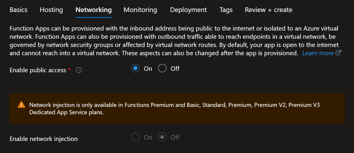Click the external link icon beside Learn more
Screen dimensions: 354x153
pos(338,53)
